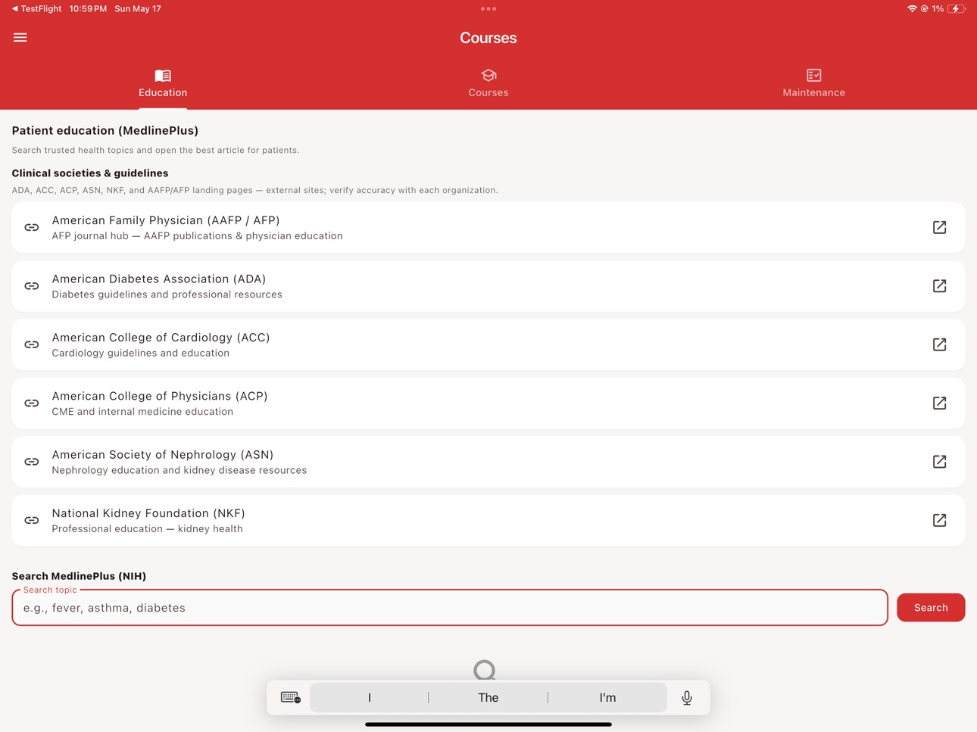
Task: Tap the keyboard icon in suggestion bar
Action: pos(291,697)
